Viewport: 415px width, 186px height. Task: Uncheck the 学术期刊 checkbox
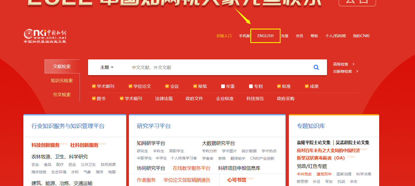click(x=94, y=86)
